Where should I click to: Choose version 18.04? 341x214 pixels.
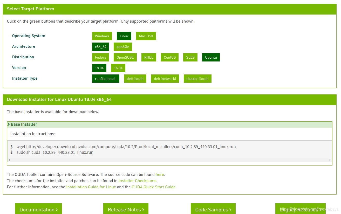point(99,68)
